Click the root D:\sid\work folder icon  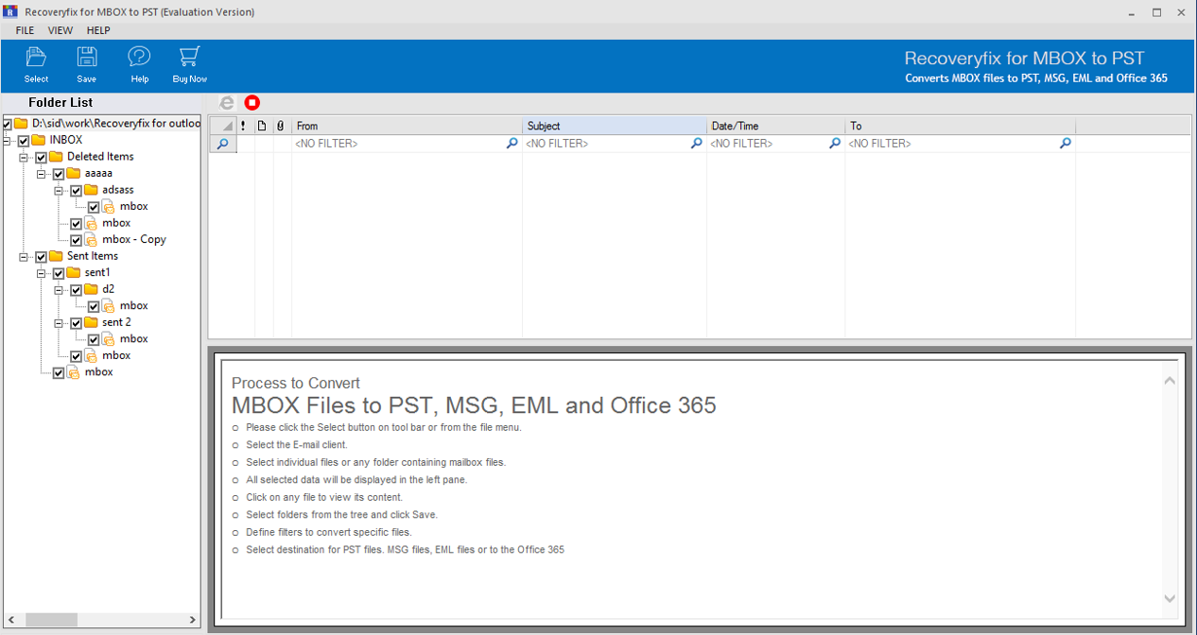21,123
